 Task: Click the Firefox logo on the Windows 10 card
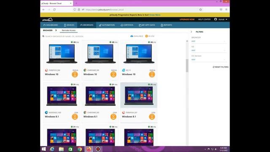[x=46, y=70]
